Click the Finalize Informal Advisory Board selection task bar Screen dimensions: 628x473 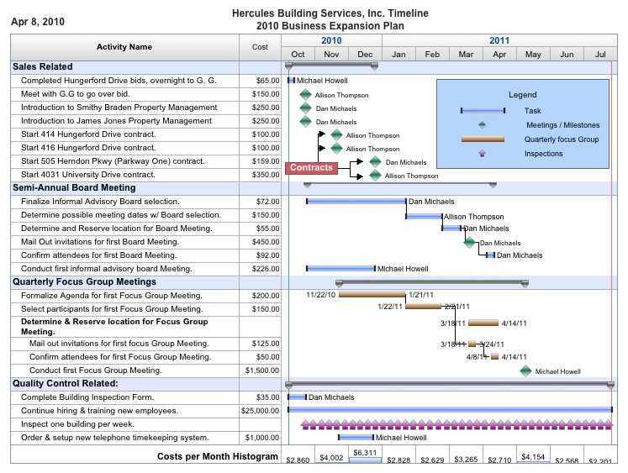coord(356,202)
